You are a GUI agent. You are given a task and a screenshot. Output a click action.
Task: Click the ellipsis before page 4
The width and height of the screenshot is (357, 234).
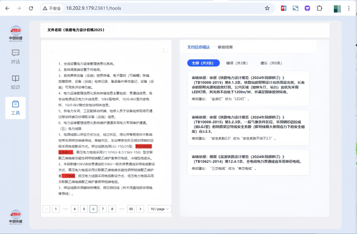click(65, 209)
